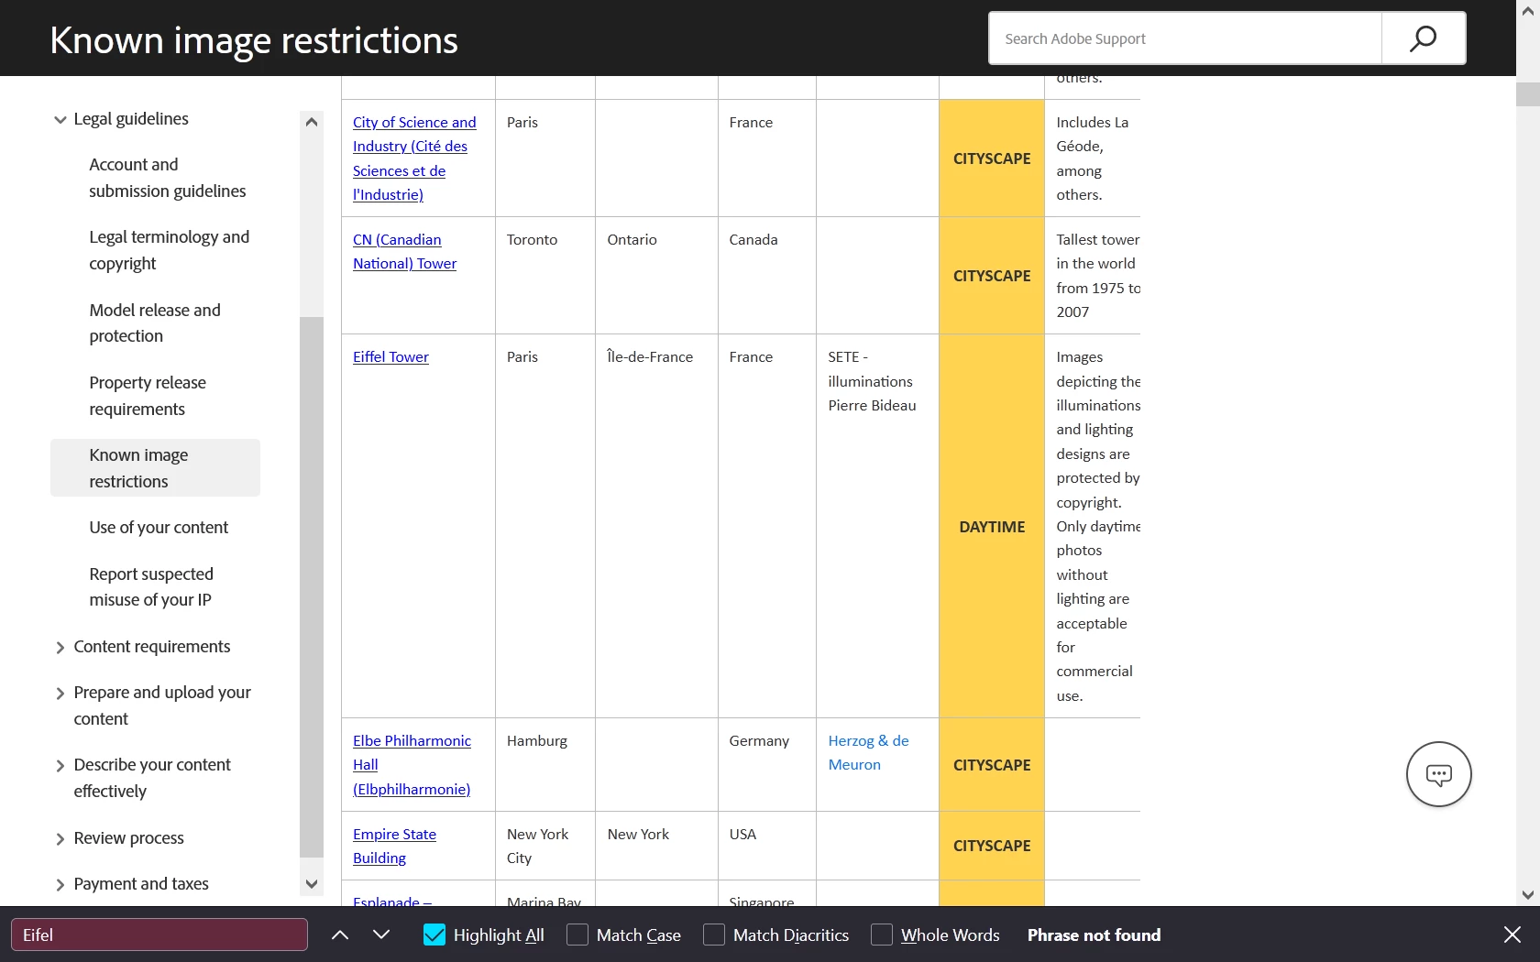Click Known image restrictions page heading

point(254,39)
